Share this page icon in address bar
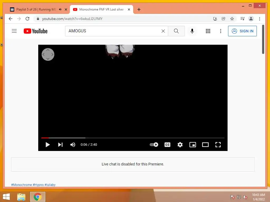The image size is (270, 202). pyautogui.click(x=224, y=19)
